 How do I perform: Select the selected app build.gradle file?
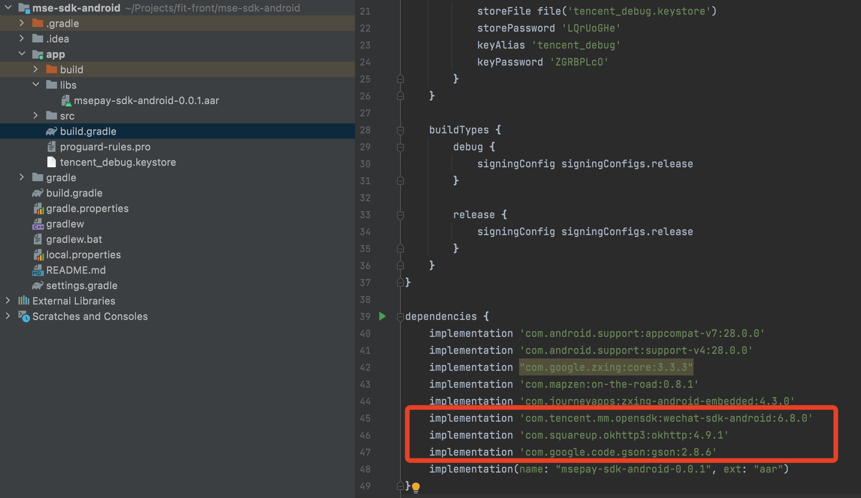88,131
